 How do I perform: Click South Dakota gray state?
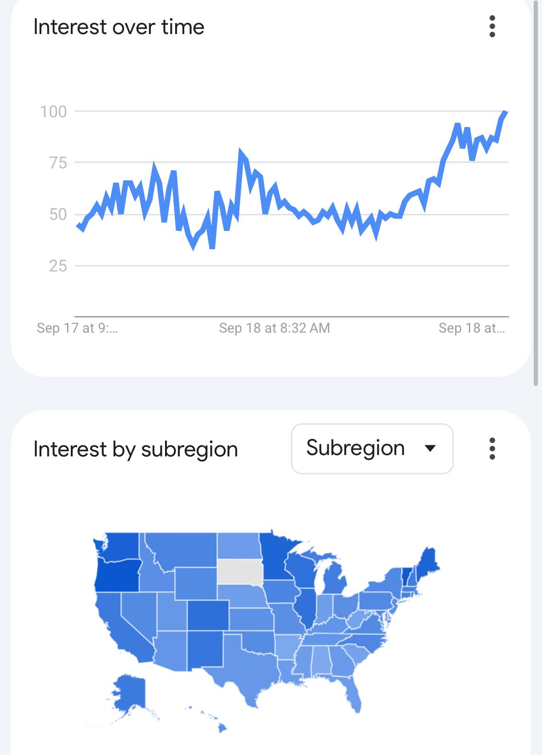pos(240,572)
